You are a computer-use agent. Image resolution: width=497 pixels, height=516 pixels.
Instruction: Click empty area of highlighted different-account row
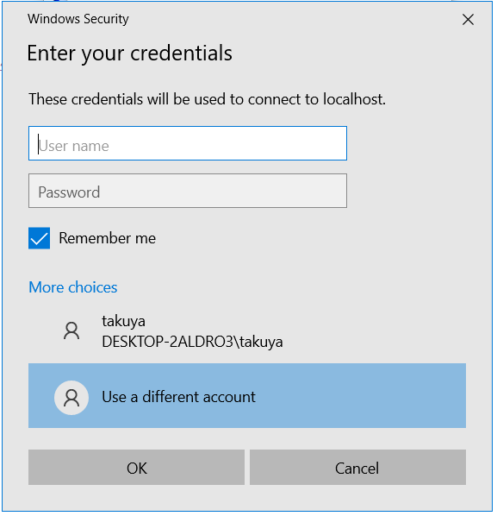(x=361, y=395)
